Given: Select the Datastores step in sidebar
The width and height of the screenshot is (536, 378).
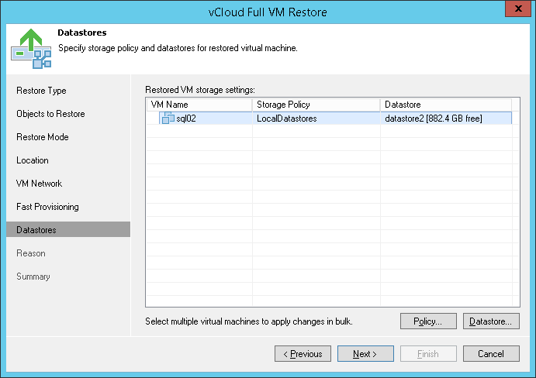Looking at the screenshot, I should [x=36, y=230].
